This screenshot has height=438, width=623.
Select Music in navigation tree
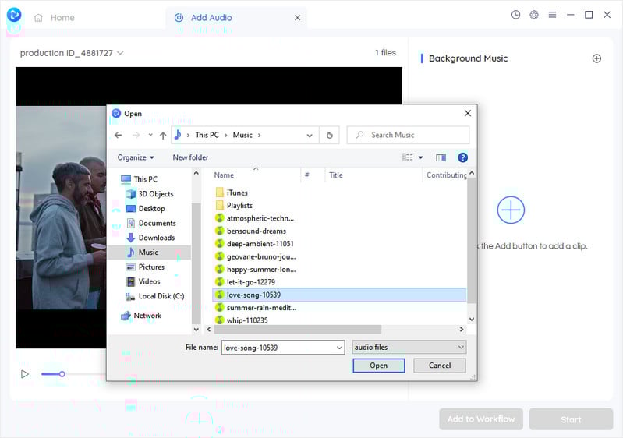[x=148, y=253]
